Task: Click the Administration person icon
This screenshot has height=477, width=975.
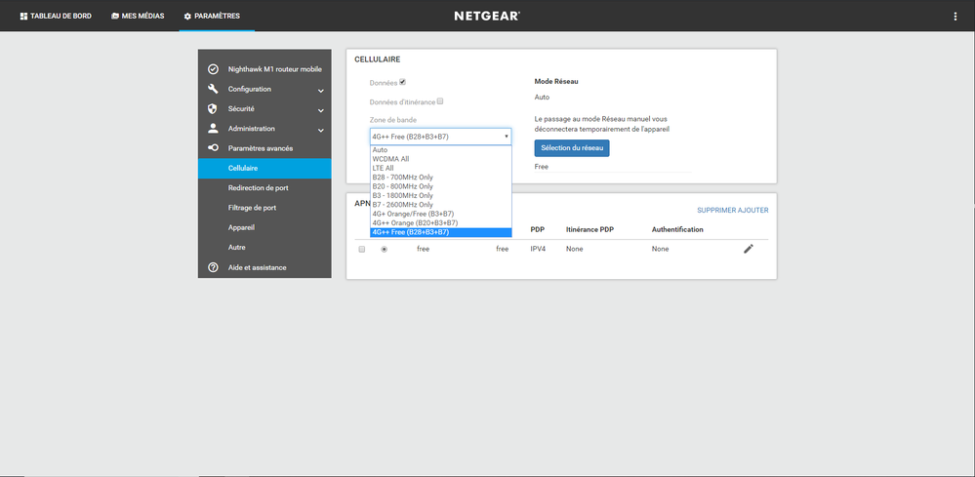Action: tap(213, 129)
